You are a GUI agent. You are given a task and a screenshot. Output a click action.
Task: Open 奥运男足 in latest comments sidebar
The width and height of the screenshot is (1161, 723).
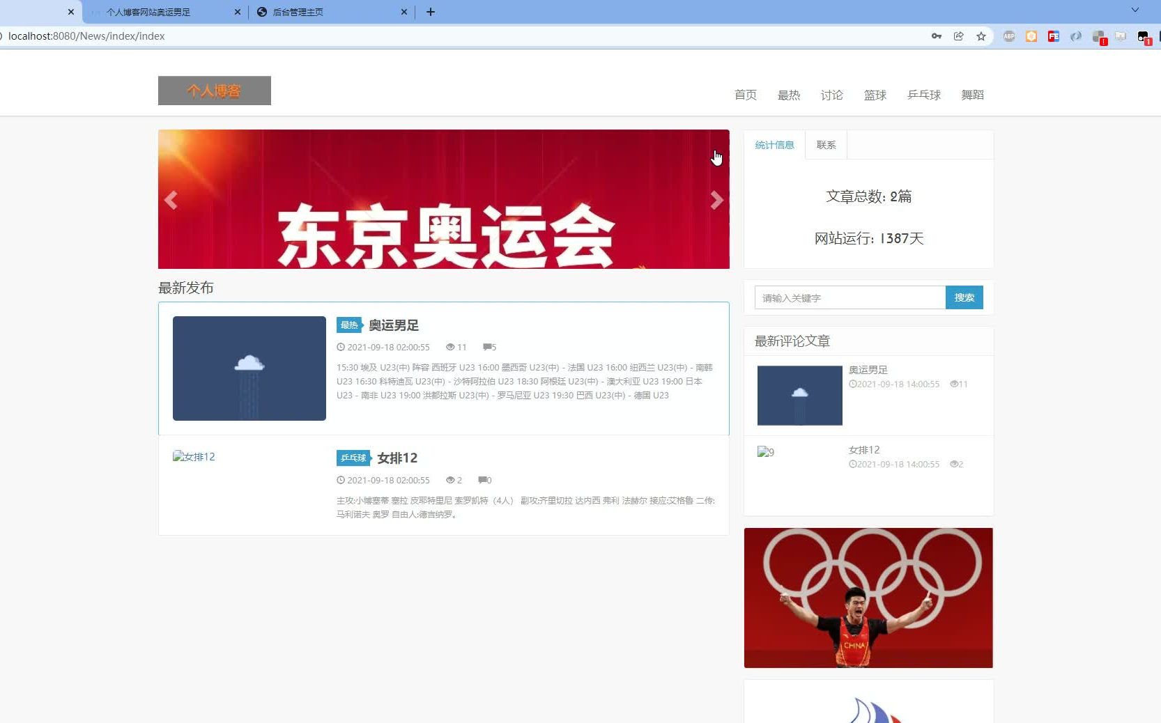tap(868, 370)
